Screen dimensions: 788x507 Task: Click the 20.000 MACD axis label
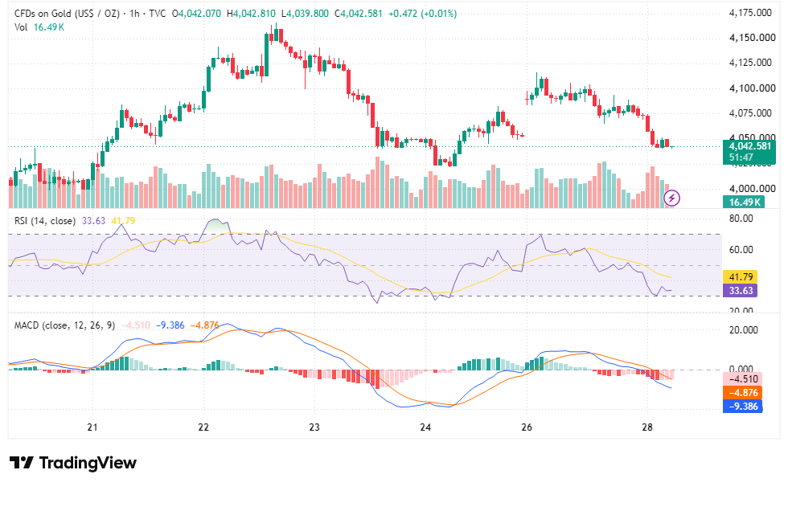(x=743, y=329)
